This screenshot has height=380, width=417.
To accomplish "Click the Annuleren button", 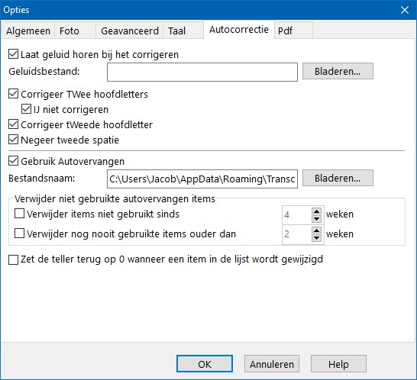I will pyautogui.click(x=272, y=364).
